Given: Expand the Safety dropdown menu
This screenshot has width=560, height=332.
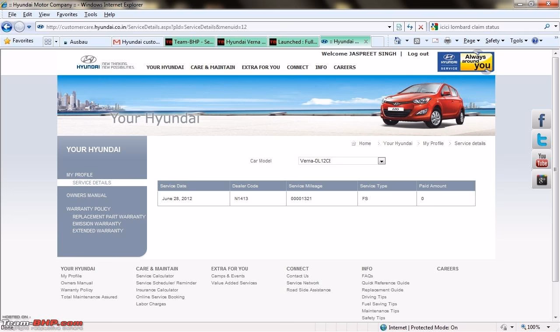Looking at the screenshot, I should (x=494, y=40).
